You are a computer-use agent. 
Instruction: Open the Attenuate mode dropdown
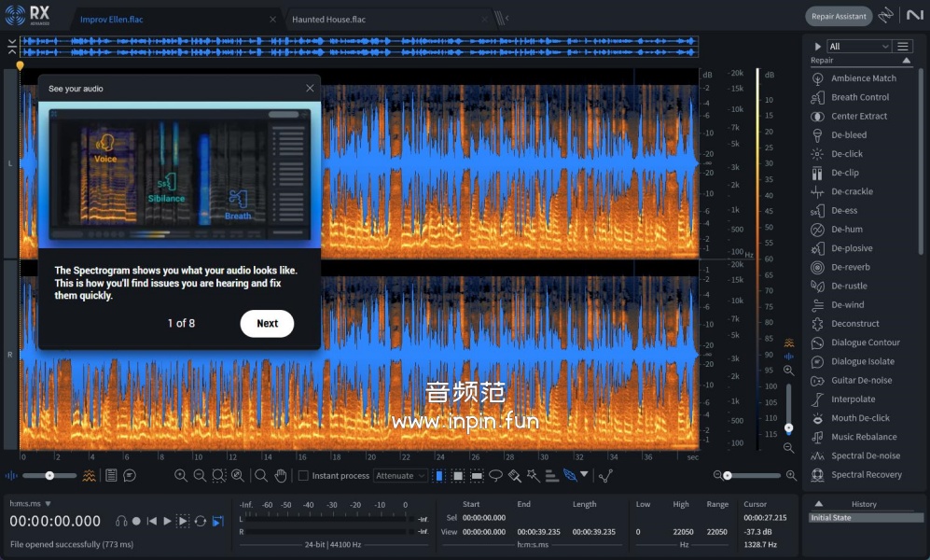[400, 476]
